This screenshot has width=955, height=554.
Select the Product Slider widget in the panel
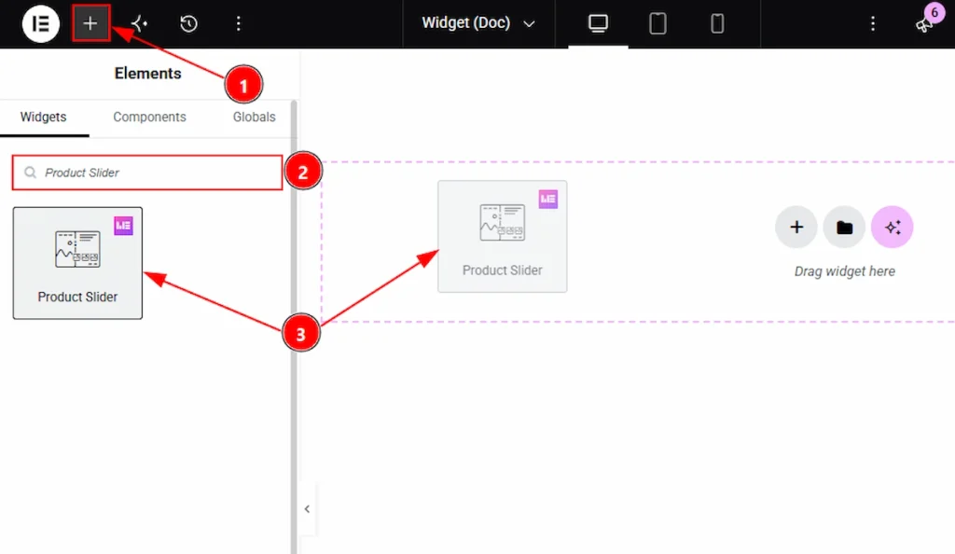point(78,263)
